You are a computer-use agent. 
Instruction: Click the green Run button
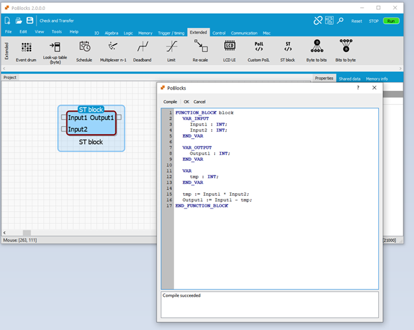pyautogui.click(x=391, y=21)
